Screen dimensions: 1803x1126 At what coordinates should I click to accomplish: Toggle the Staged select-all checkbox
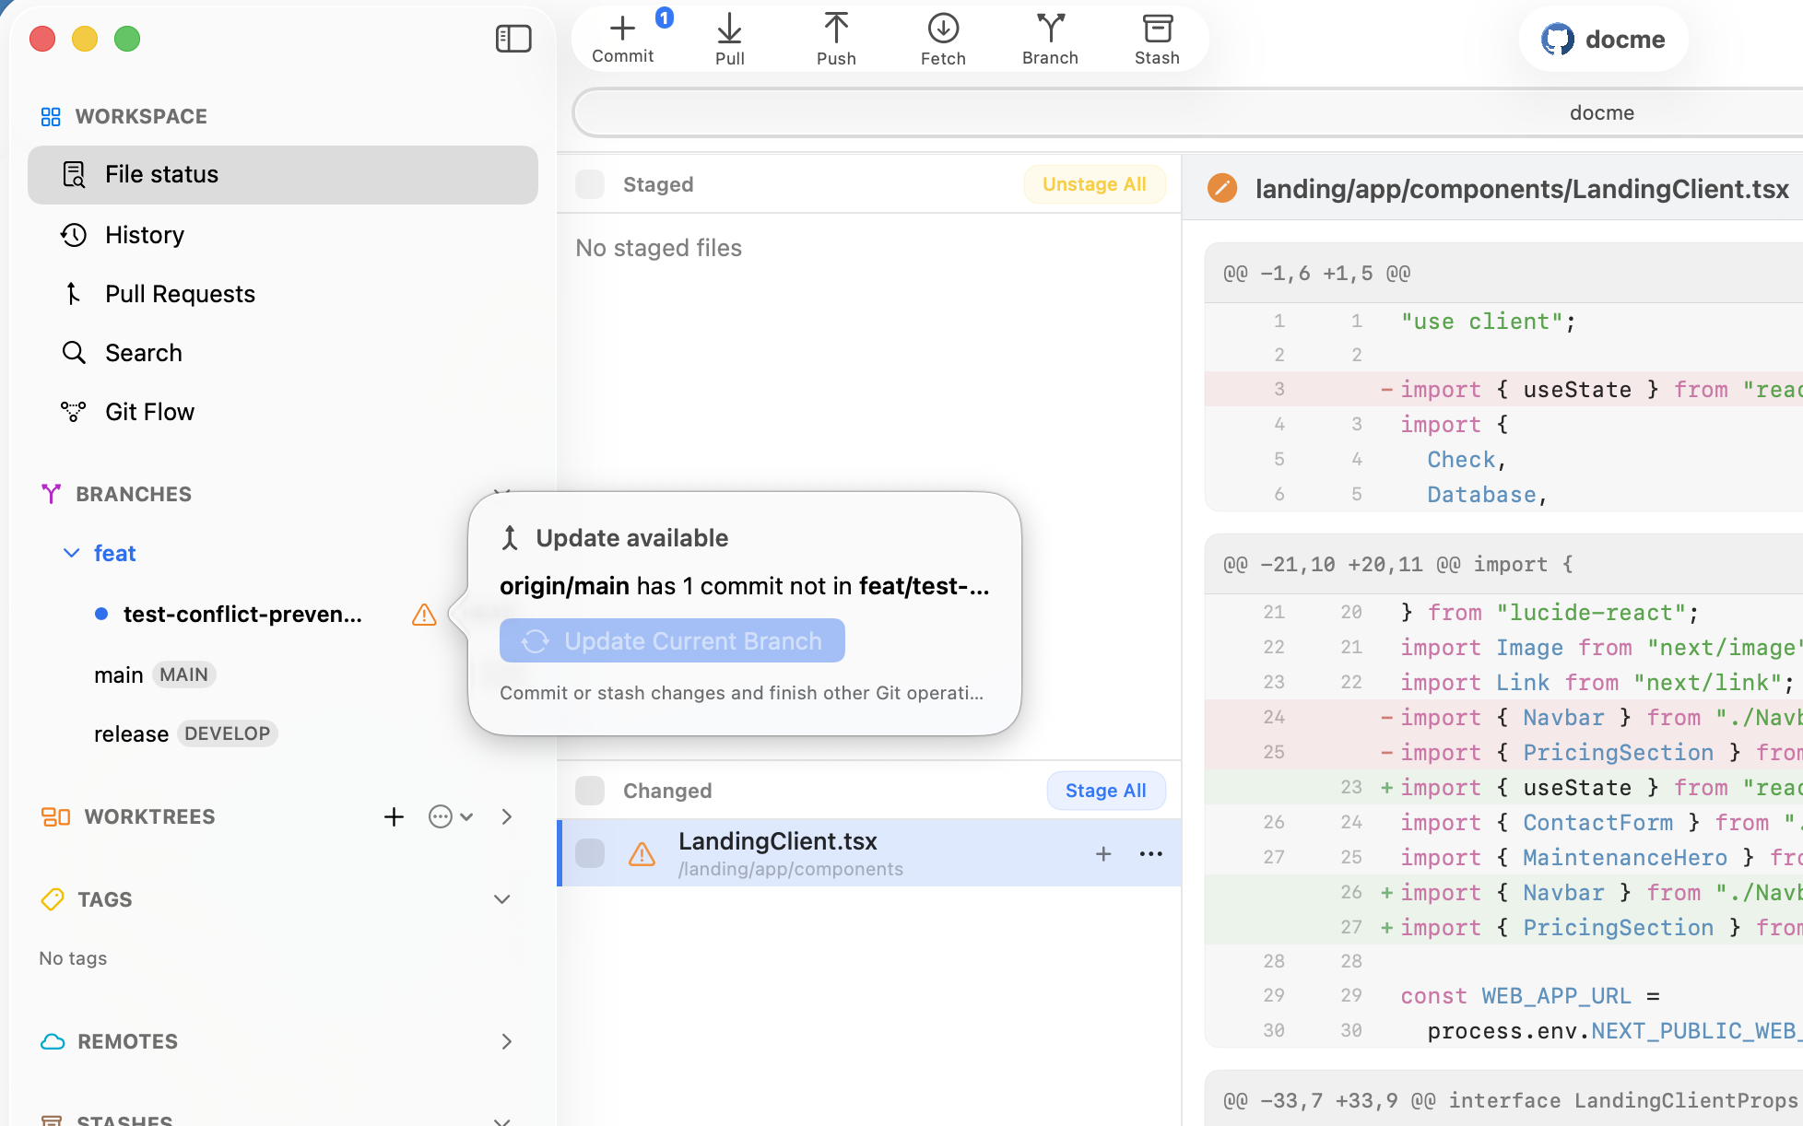590,184
